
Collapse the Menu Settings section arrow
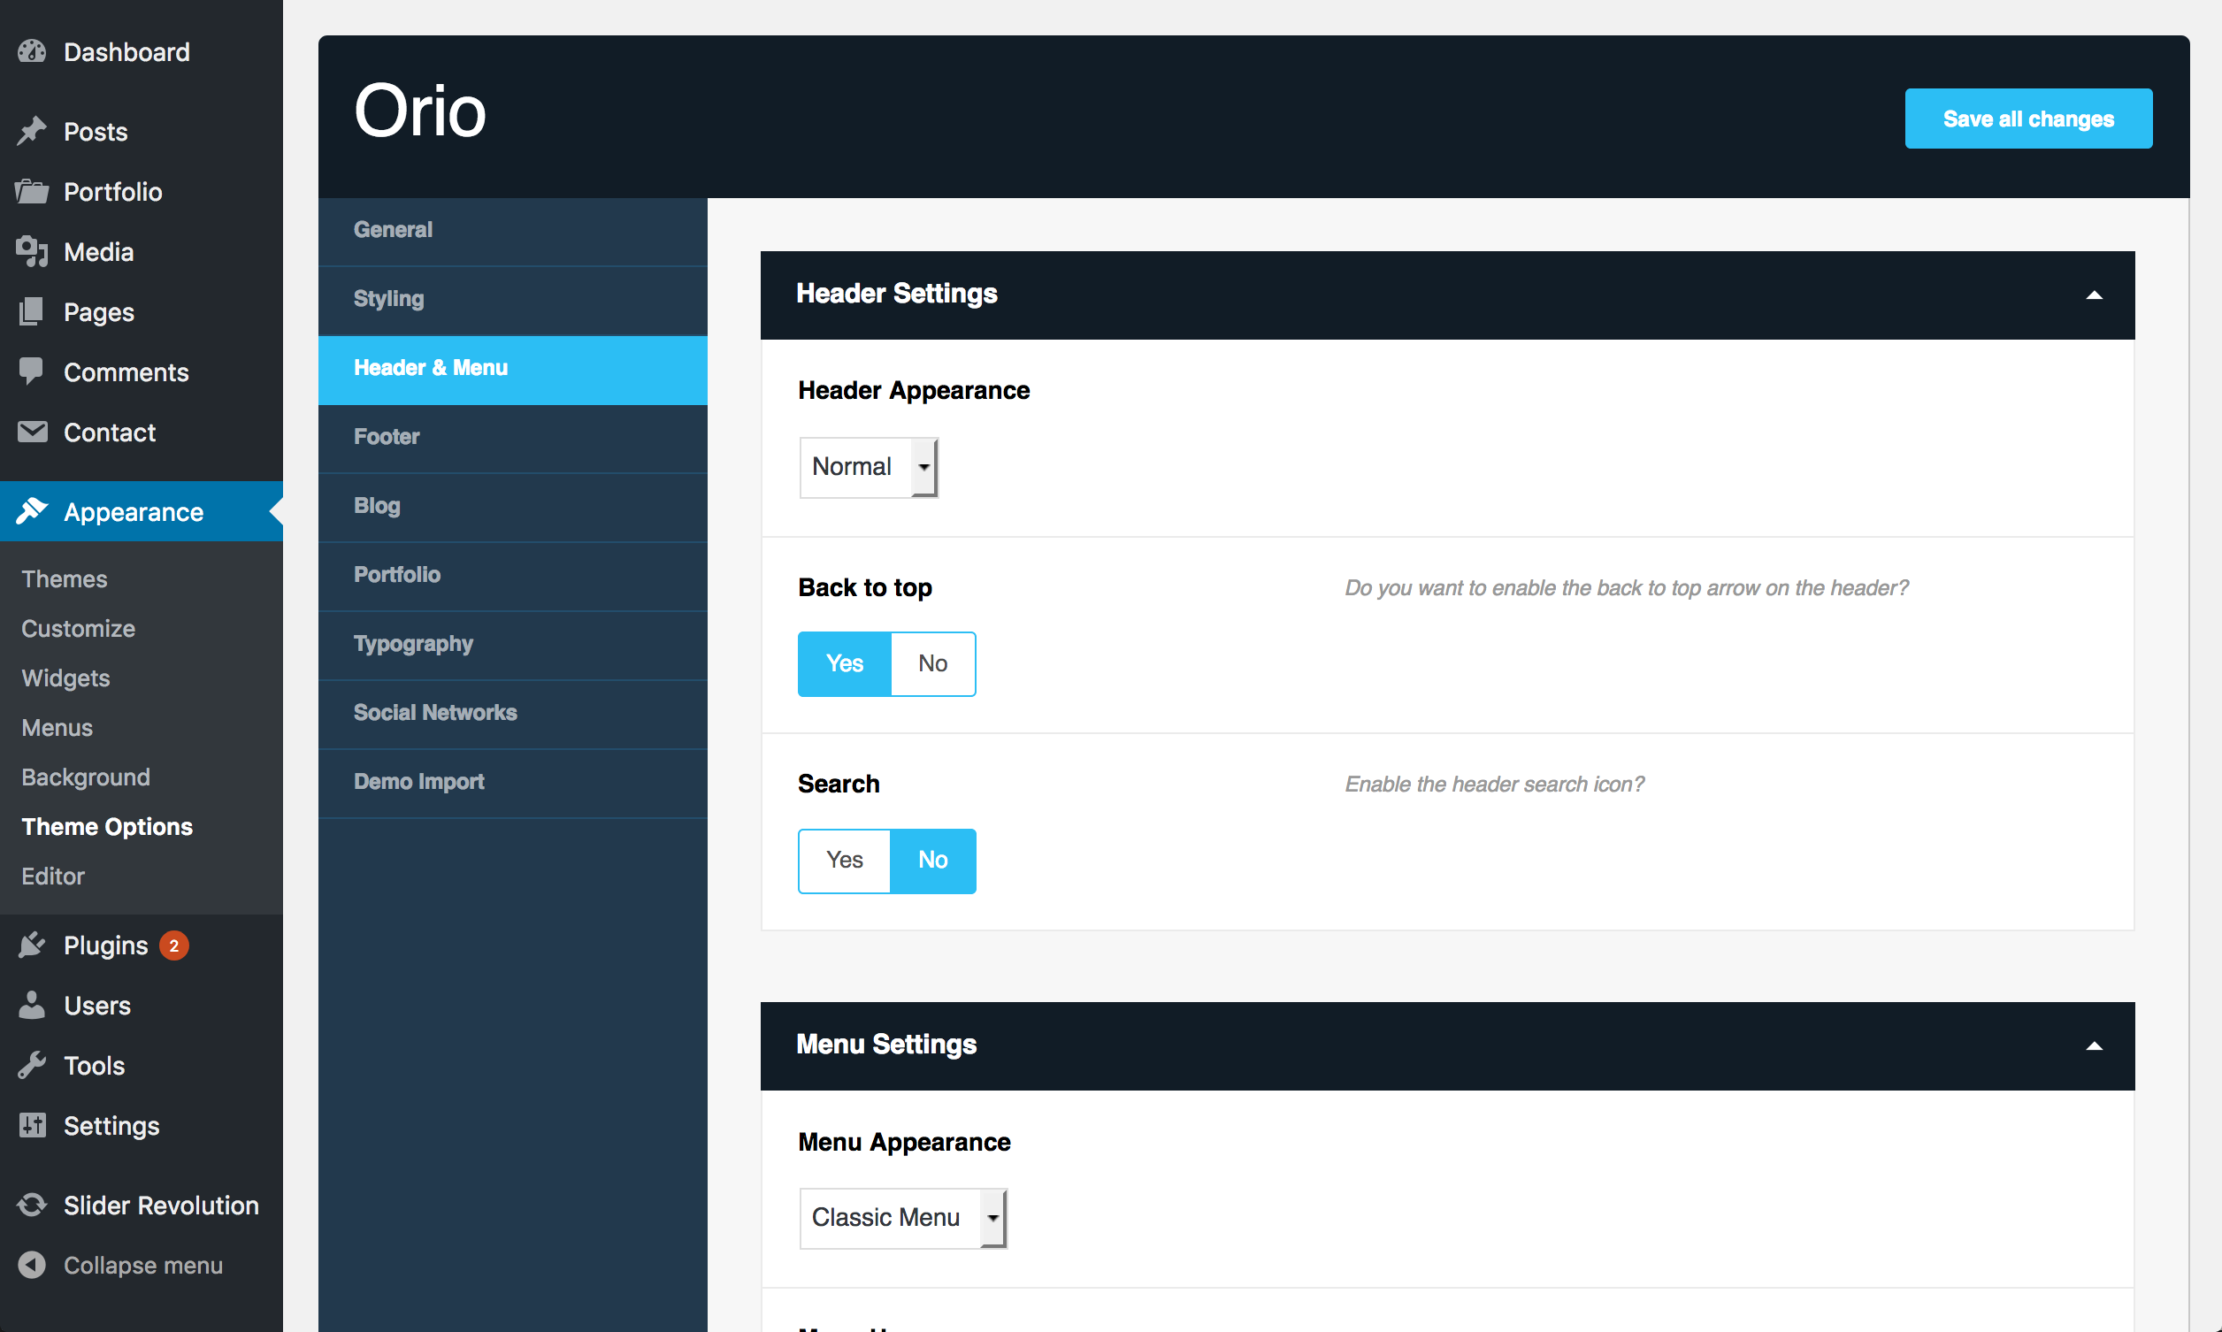[2095, 1045]
